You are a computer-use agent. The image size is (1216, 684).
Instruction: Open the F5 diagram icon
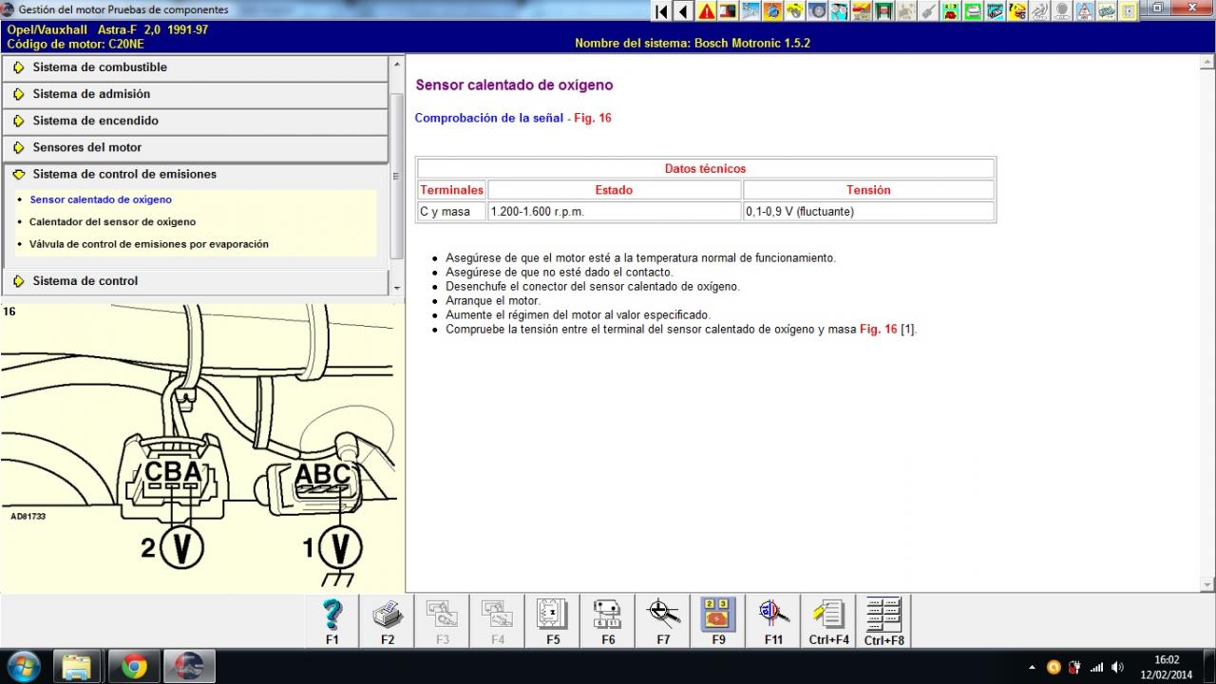pos(553,616)
